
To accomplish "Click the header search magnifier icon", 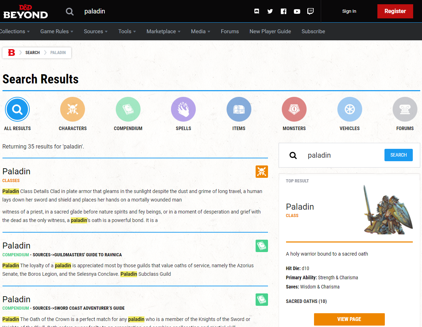I will point(70,12).
